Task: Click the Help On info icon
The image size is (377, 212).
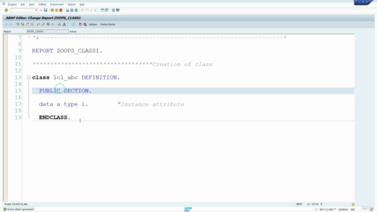Action: pos(74,24)
